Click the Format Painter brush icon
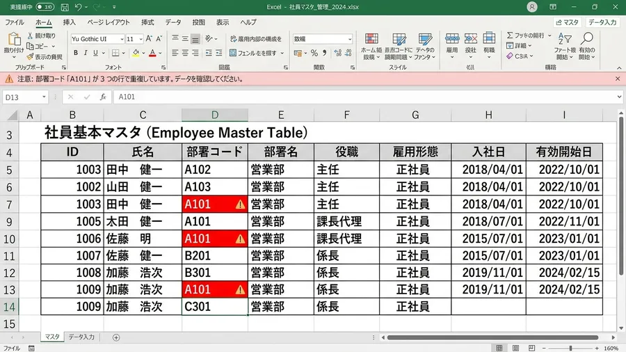This screenshot has height=352, width=626. click(30, 56)
